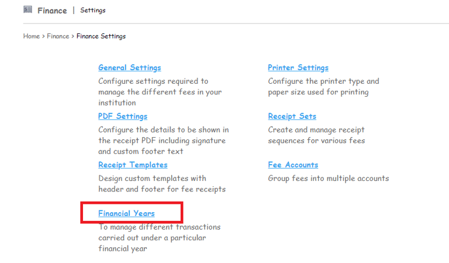Click the Settings label in header
This screenshot has width=449, height=263.
click(x=92, y=11)
